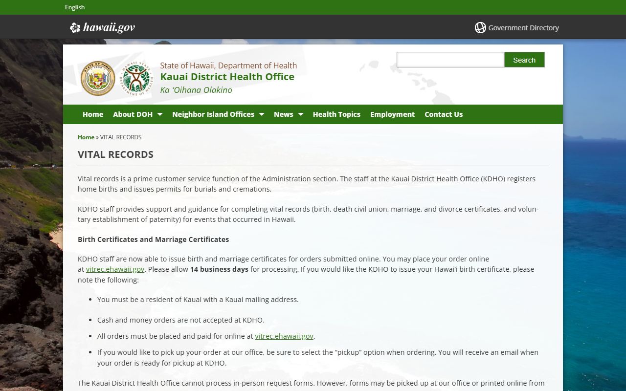Click the Department of Health logo

[136, 78]
